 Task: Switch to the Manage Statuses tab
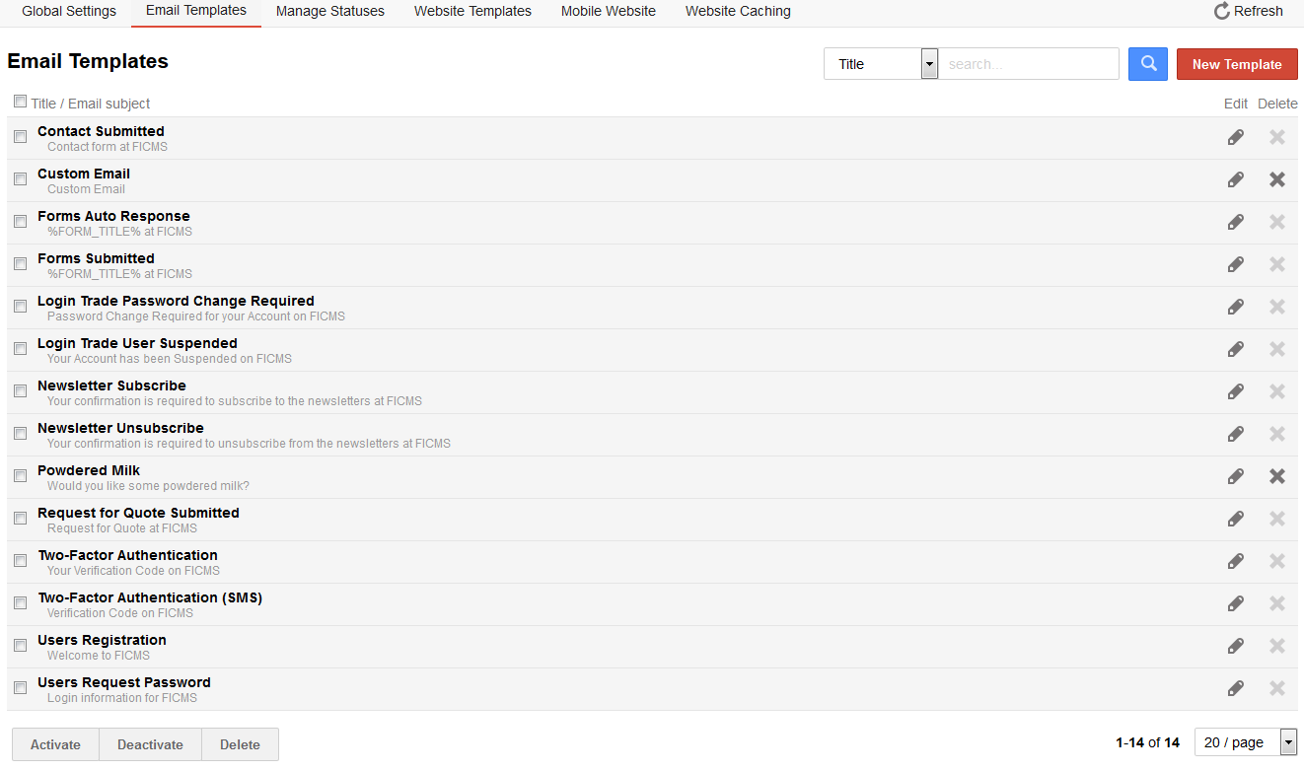tap(329, 12)
